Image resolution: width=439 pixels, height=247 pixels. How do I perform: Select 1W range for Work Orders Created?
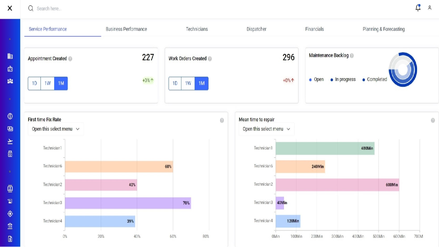(188, 83)
